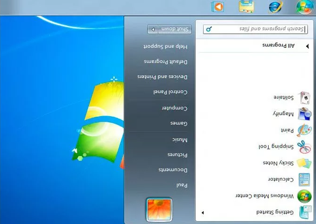
Task: Open the Solitaire cards icon
Action: click(x=305, y=98)
